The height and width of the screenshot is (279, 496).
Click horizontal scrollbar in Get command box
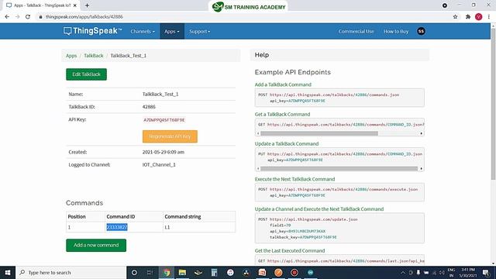319,133
